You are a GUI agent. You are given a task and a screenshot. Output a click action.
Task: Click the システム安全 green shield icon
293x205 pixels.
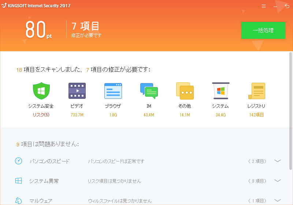41,91
